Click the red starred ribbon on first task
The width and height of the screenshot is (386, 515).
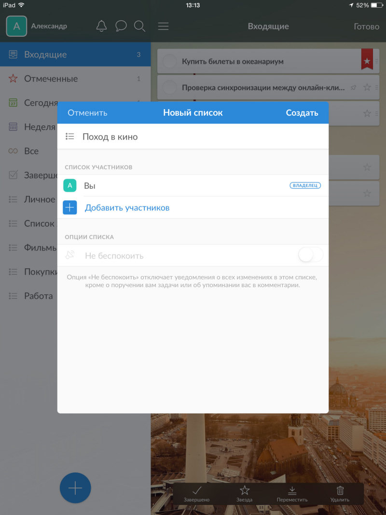367,60
